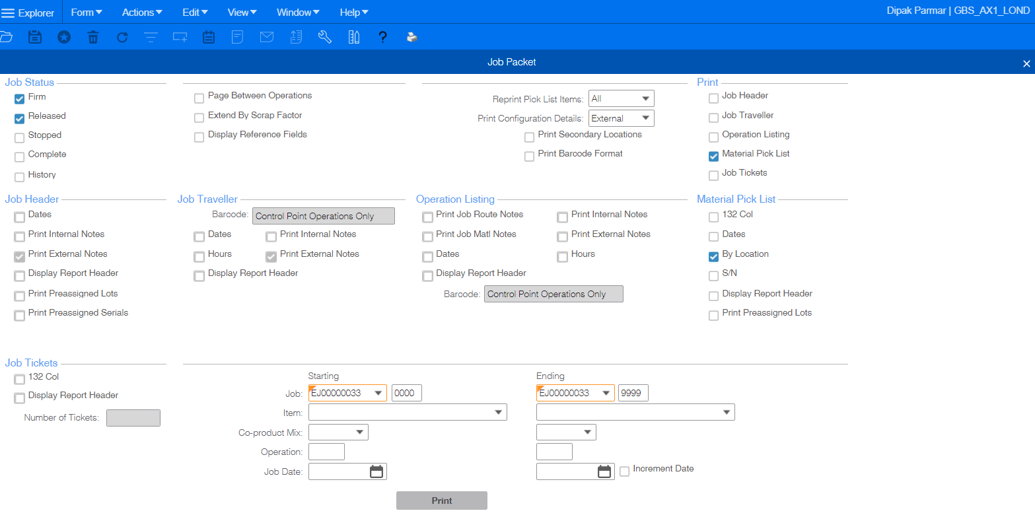Click the wrench settings icon
1035x519 pixels.
coord(324,37)
